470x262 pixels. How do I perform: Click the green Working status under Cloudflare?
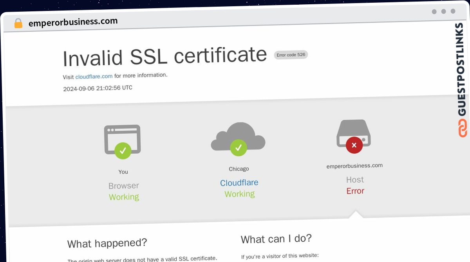pyautogui.click(x=239, y=194)
